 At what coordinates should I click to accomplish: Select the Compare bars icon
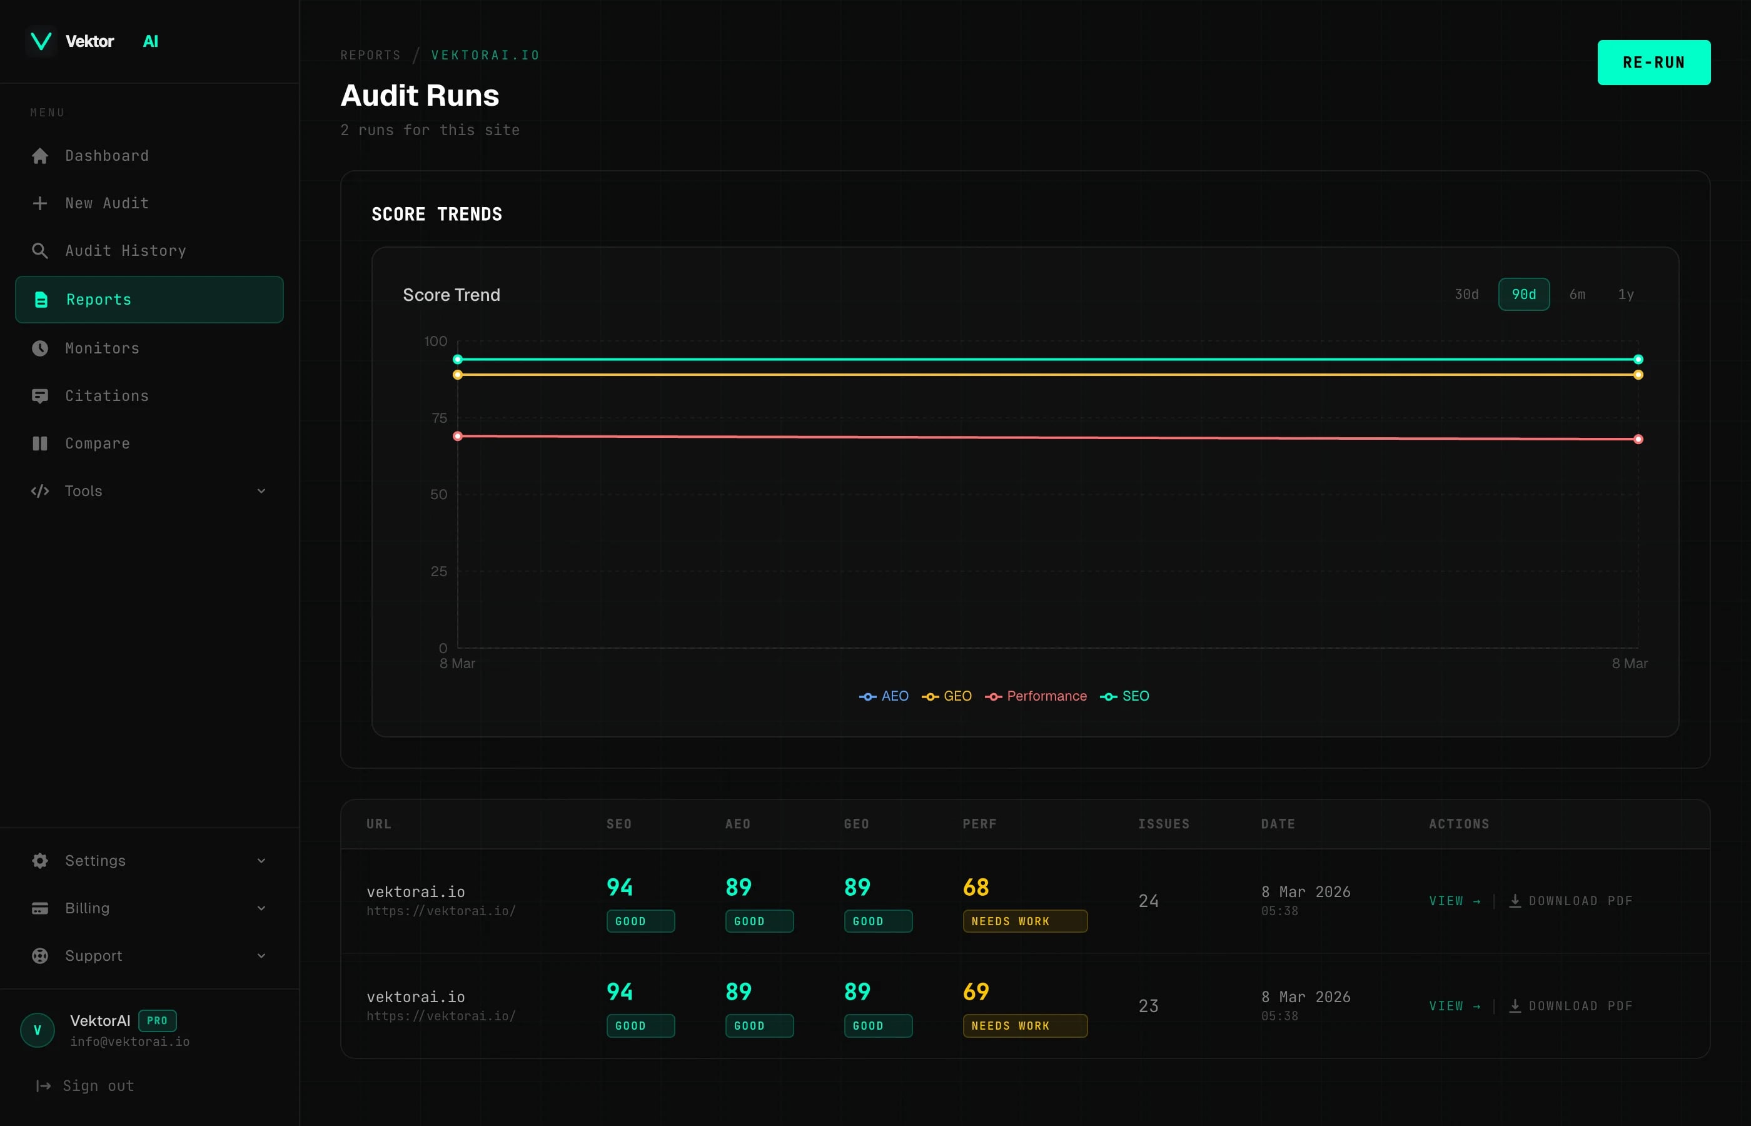(40, 443)
